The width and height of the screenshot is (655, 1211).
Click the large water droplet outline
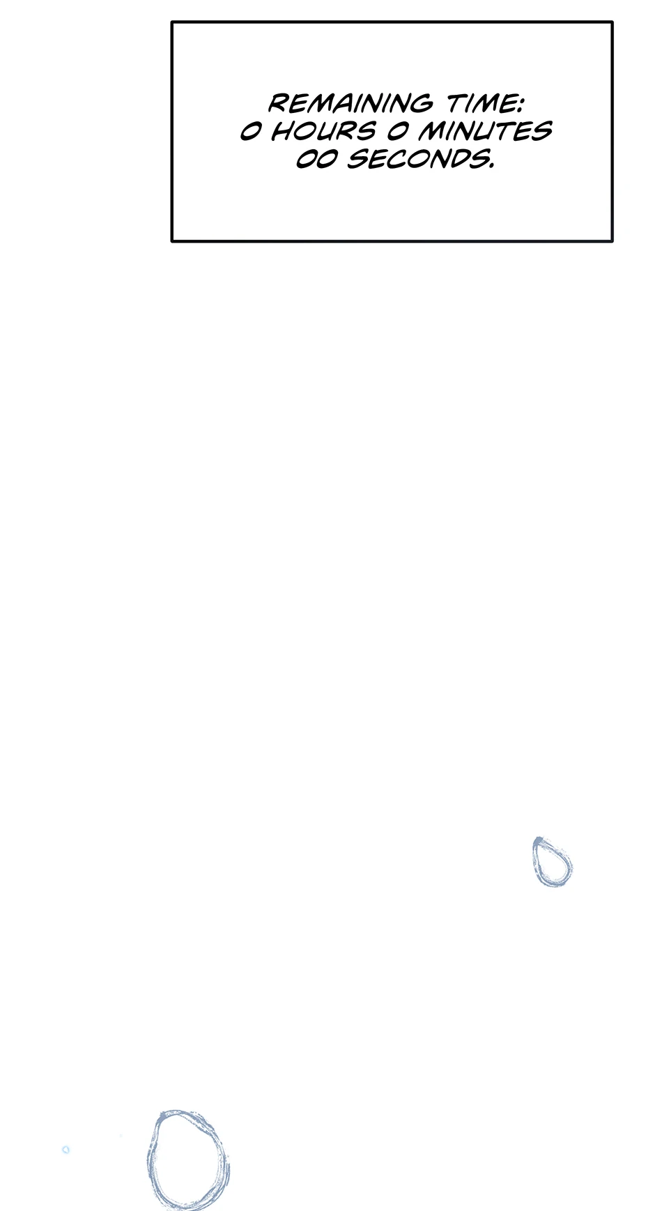tap(188, 1160)
